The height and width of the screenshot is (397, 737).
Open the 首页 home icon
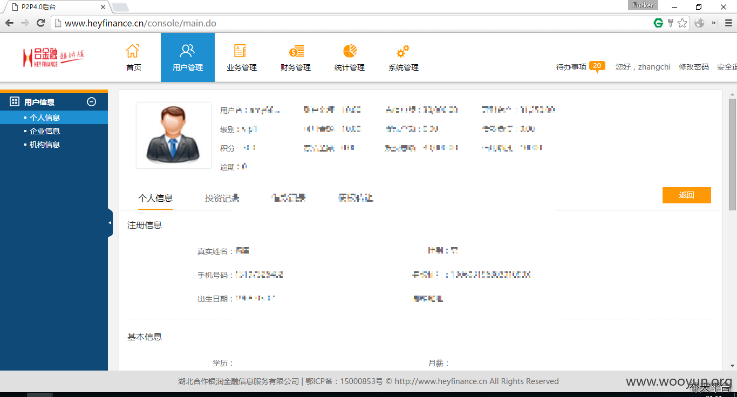point(133,51)
